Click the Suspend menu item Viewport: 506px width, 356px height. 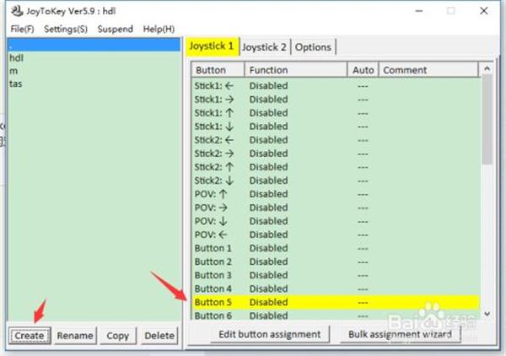115,29
